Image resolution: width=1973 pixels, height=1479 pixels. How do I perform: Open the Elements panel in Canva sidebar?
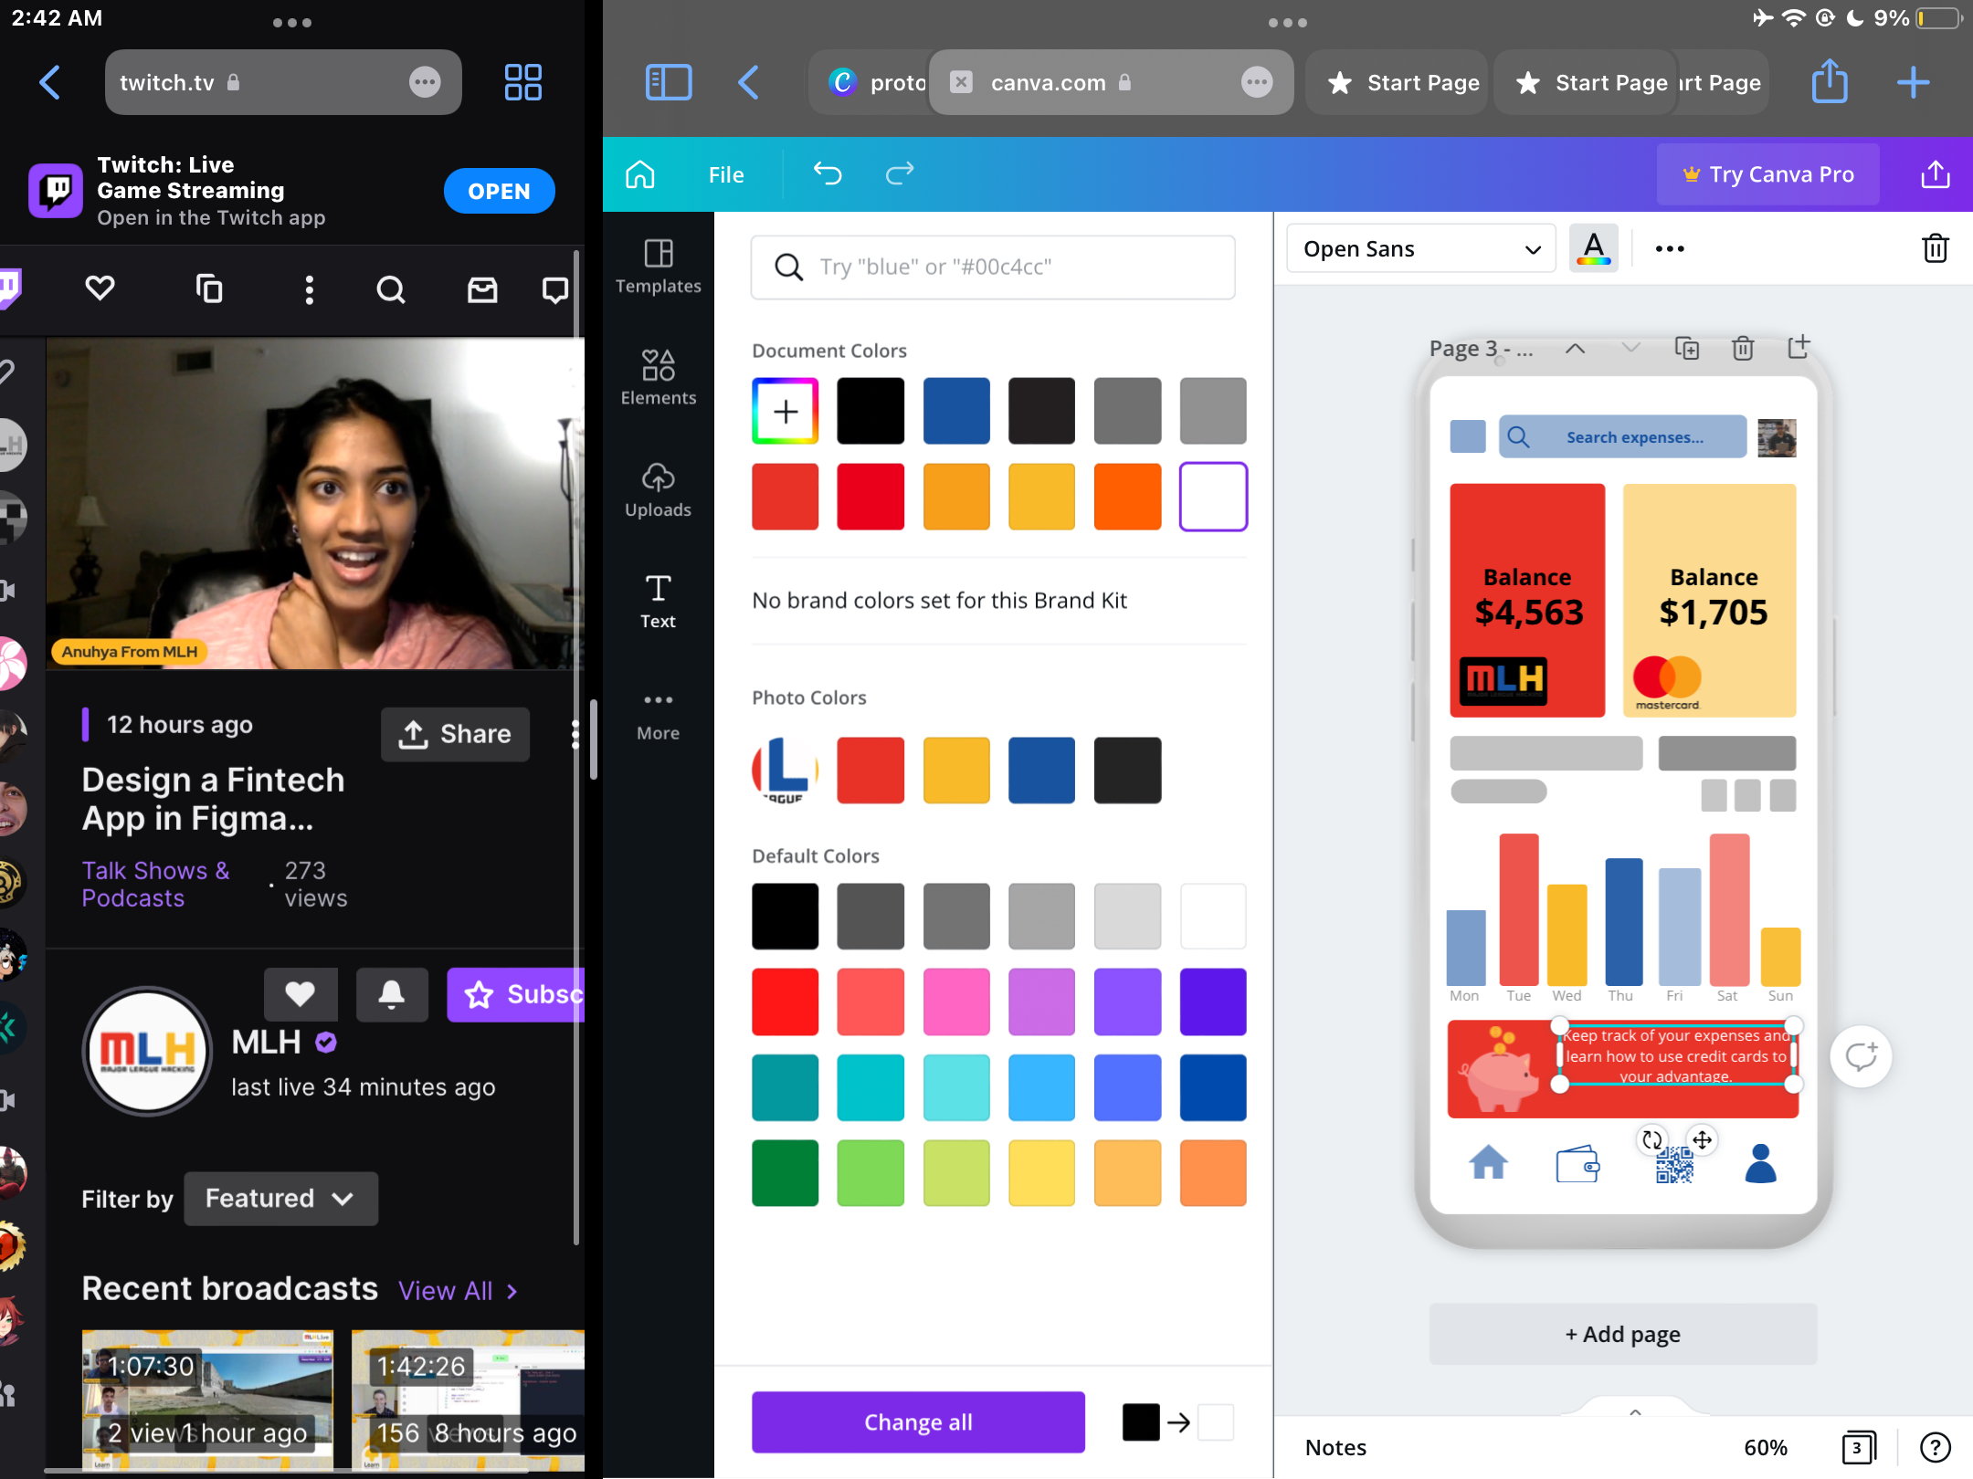[x=658, y=377]
